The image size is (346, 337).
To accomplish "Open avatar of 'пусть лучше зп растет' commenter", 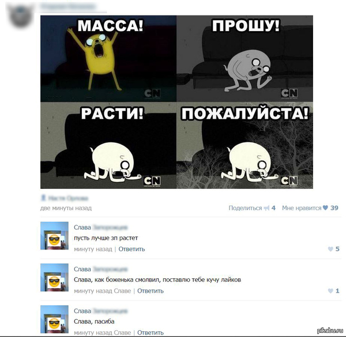I will click(54, 236).
